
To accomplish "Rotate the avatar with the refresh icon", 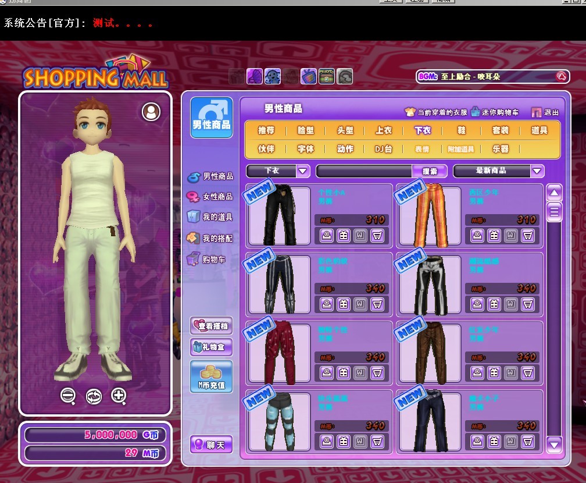I will tap(94, 396).
